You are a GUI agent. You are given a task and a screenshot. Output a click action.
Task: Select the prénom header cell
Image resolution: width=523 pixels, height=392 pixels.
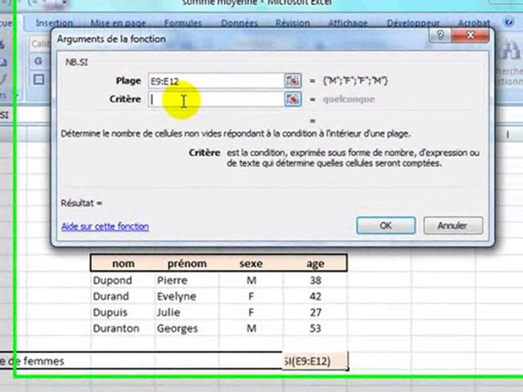pos(187,264)
